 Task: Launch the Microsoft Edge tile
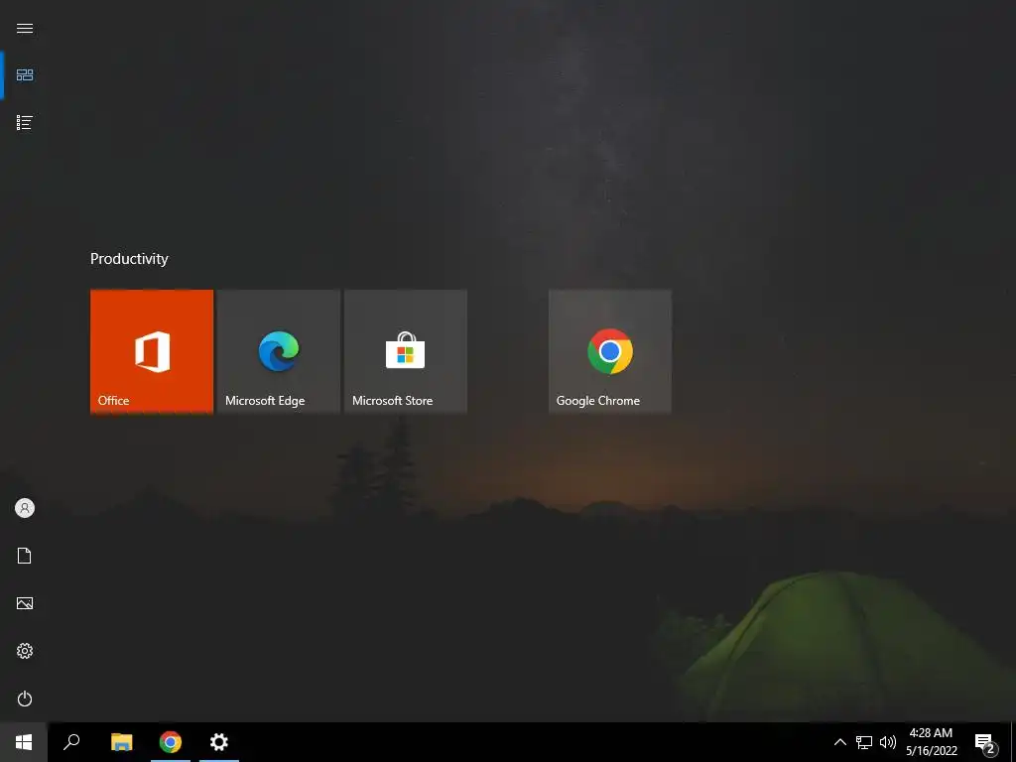(x=279, y=351)
